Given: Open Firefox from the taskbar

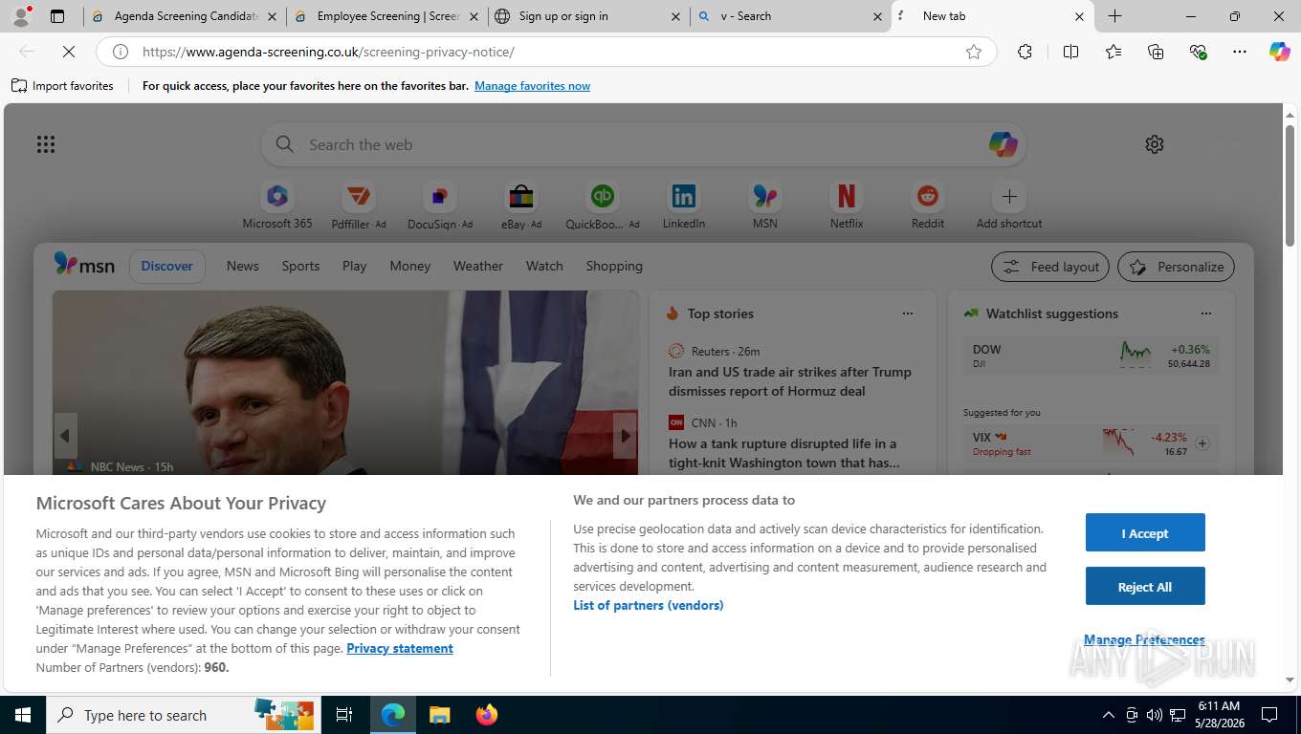Looking at the screenshot, I should coord(487,715).
